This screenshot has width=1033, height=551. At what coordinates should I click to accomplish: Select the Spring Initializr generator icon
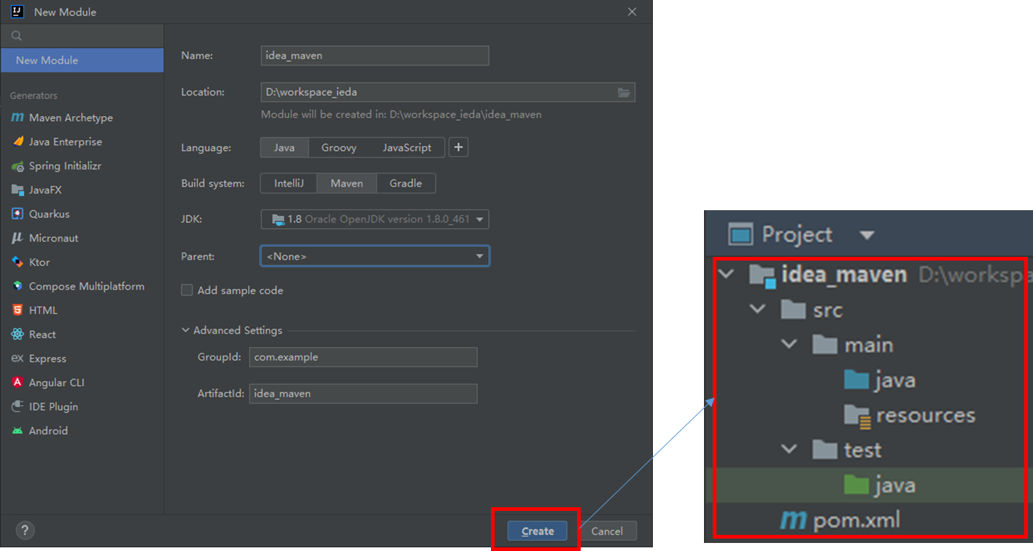(x=18, y=166)
